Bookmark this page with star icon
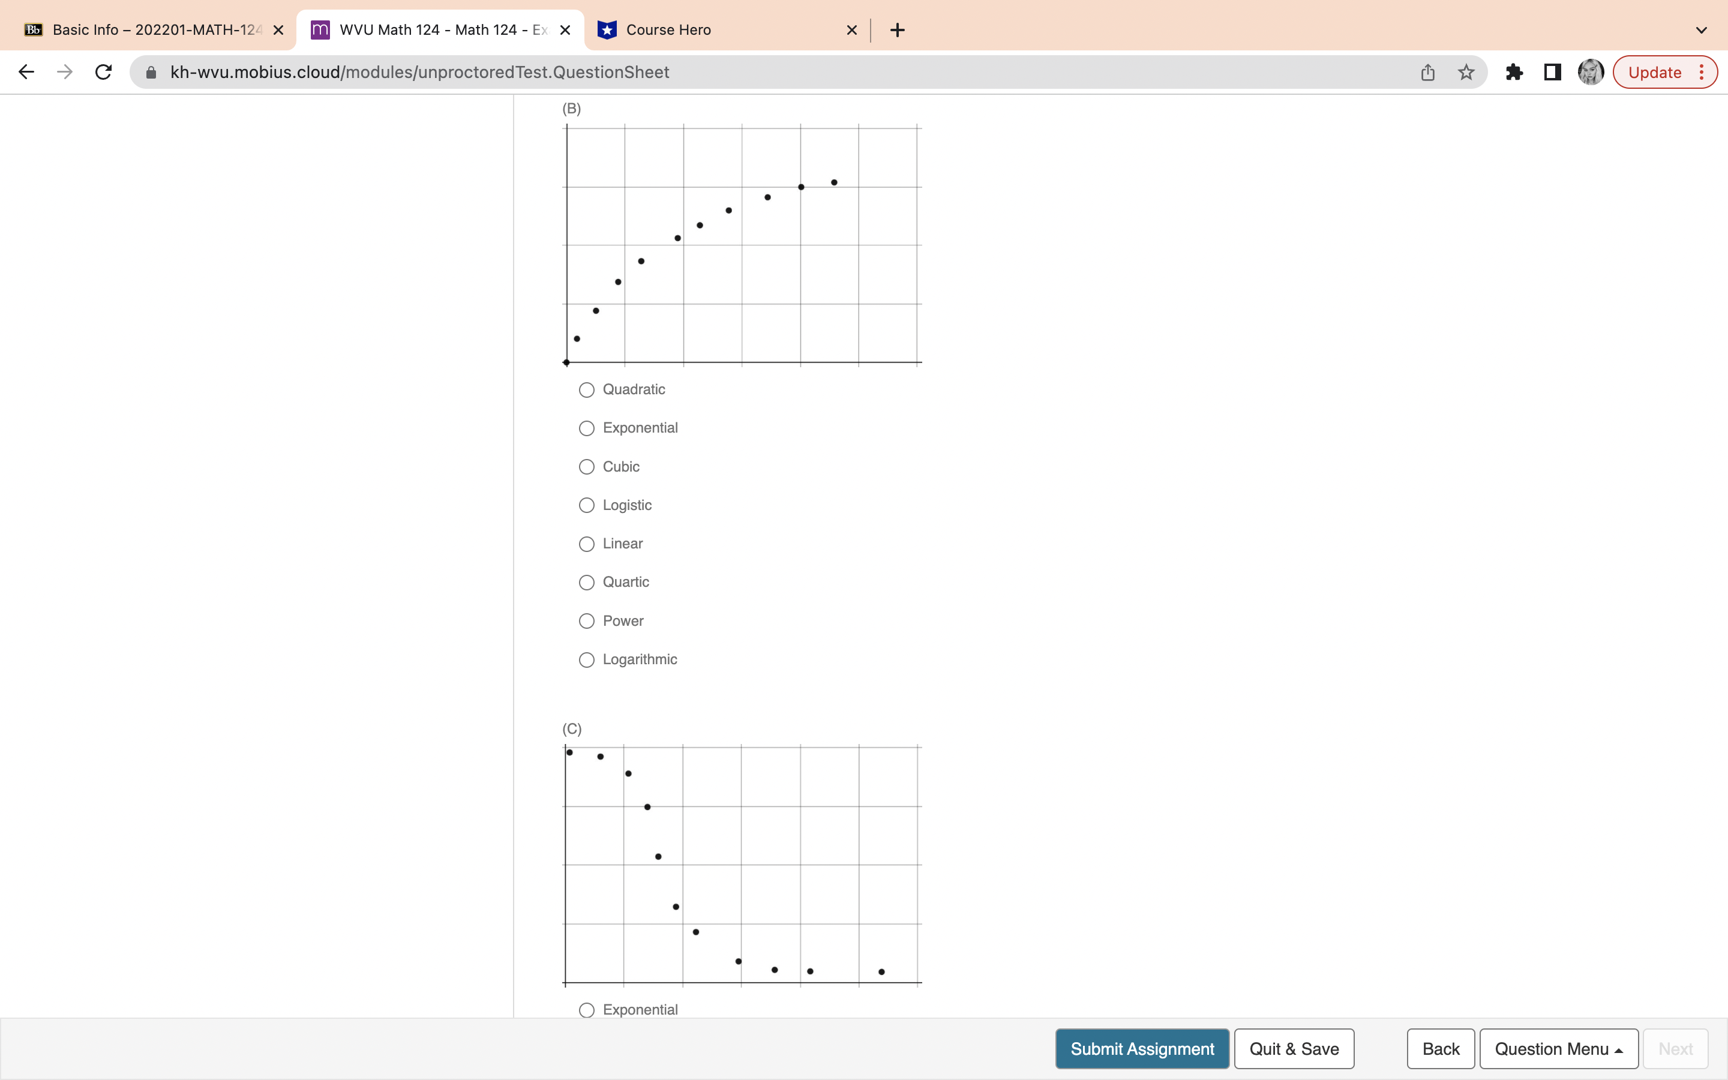Image resolution: width=1728 pixels, height=1080 pixels. click(x=1466, y=72)
